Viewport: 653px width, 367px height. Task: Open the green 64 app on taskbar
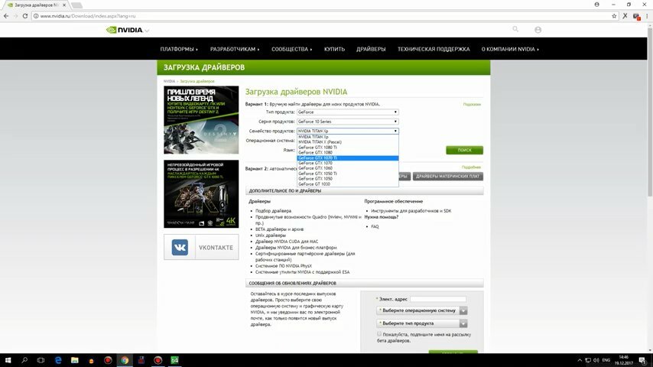point(174,360)
